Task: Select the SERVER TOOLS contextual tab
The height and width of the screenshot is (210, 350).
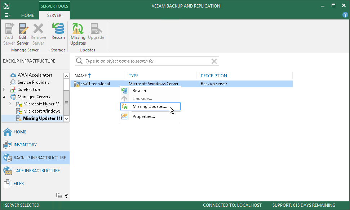Action: point(54,6)
